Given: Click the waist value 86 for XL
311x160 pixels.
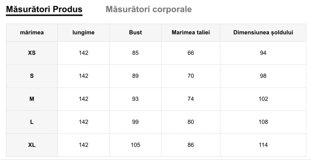Looking at the screenshot, I should [x=191, y=145].
